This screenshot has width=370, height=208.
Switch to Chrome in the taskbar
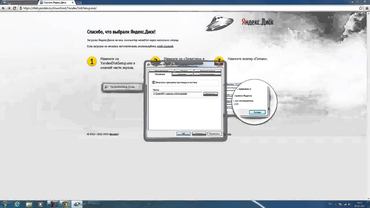pyautogui.click(x=65, y=204)
